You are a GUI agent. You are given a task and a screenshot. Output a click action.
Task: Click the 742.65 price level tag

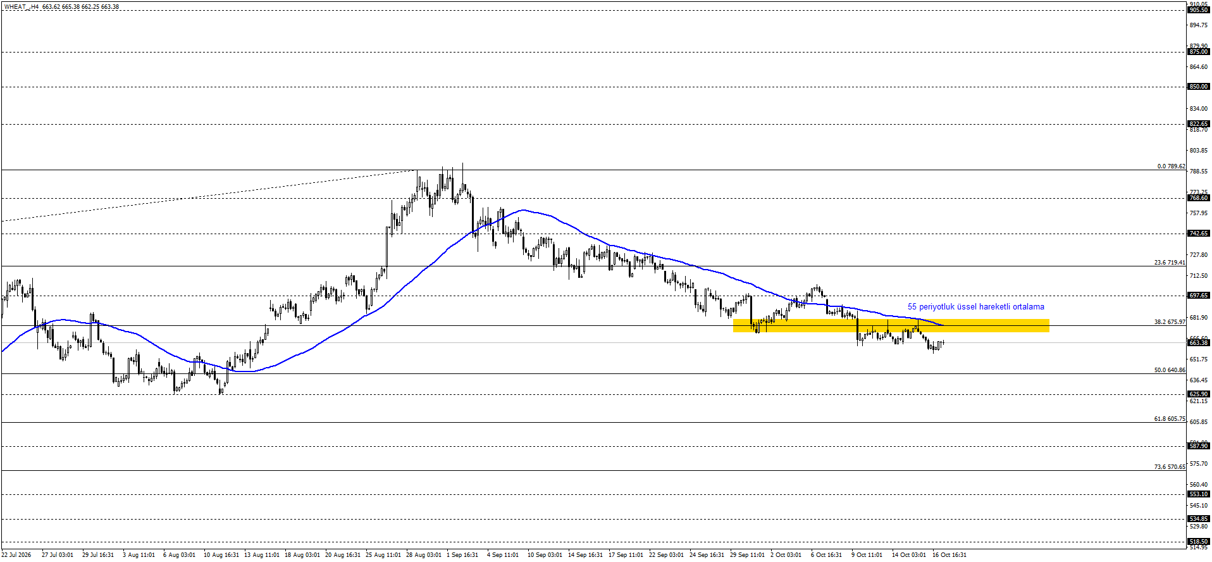click(x=1199, y=234)
